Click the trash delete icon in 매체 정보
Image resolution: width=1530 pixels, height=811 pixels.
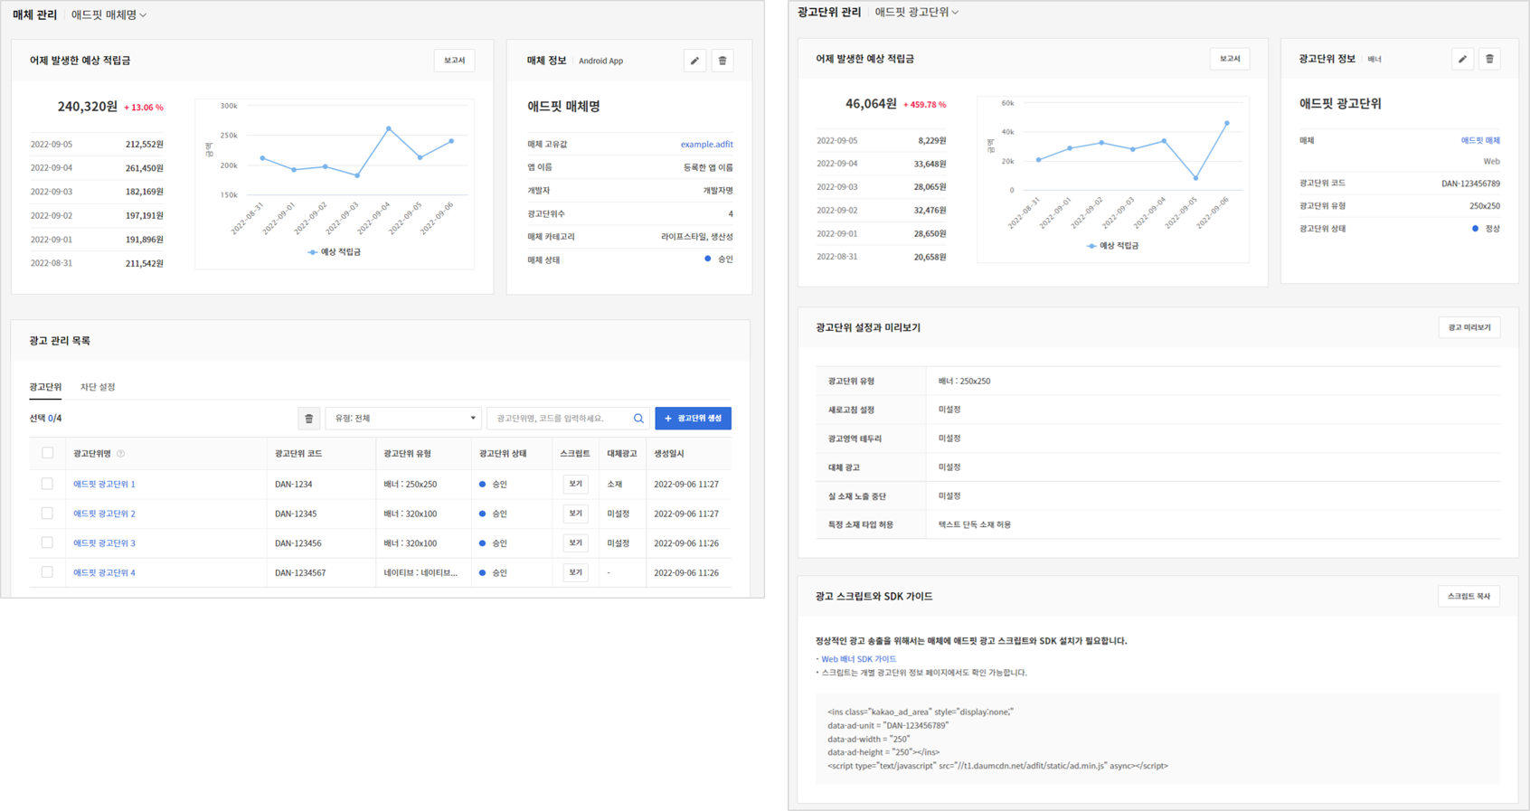722,61
